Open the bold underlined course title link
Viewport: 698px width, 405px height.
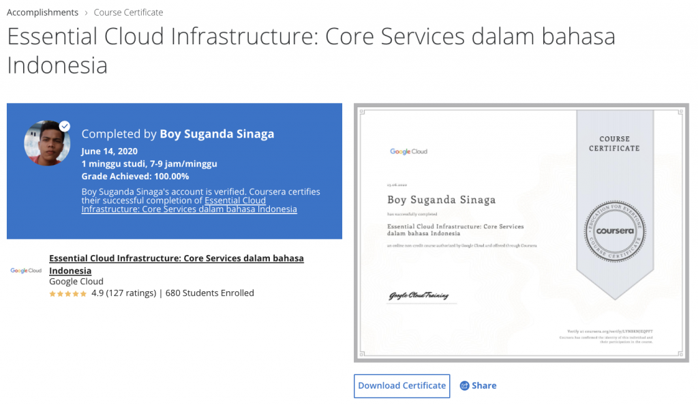point(177,265)
